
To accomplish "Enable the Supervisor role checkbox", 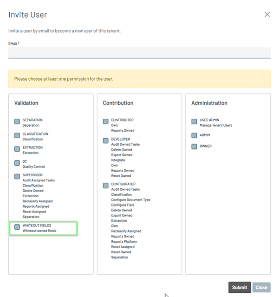I will 17,176.
